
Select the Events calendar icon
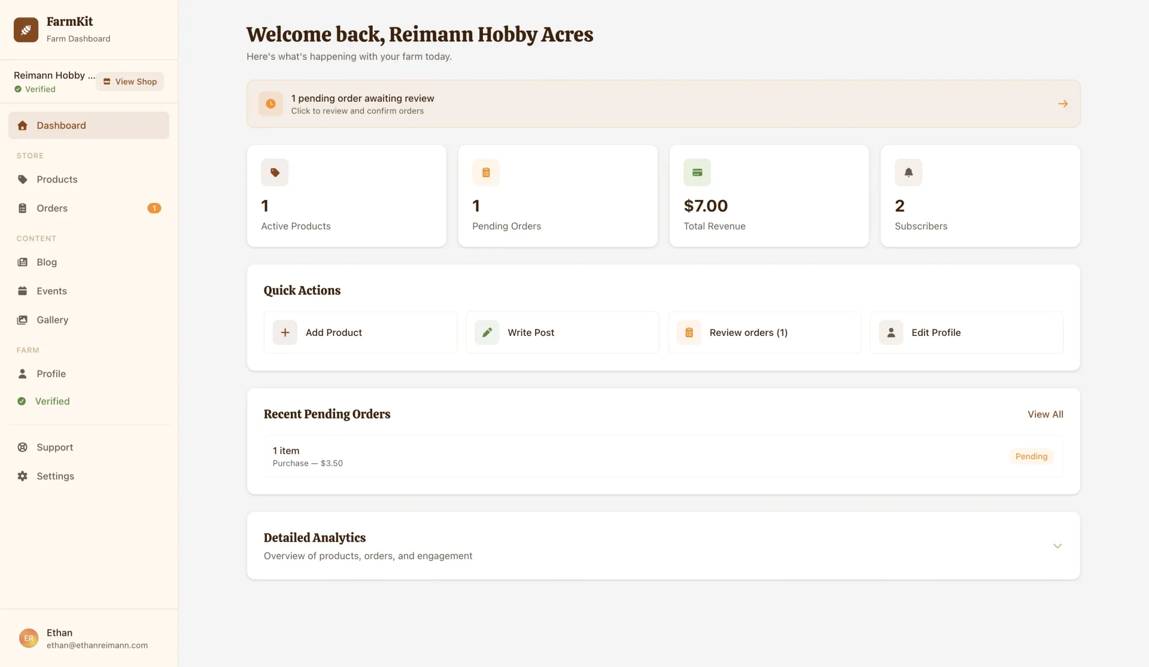pyautogui.click(x=22, y=290)
